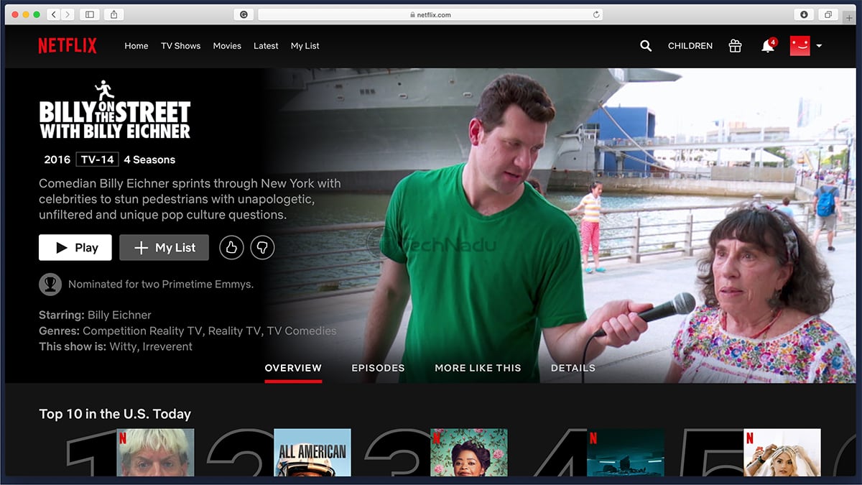862x485 pixels.
Task: Open Latest in navigation
Action: click(x=266, y=46)
